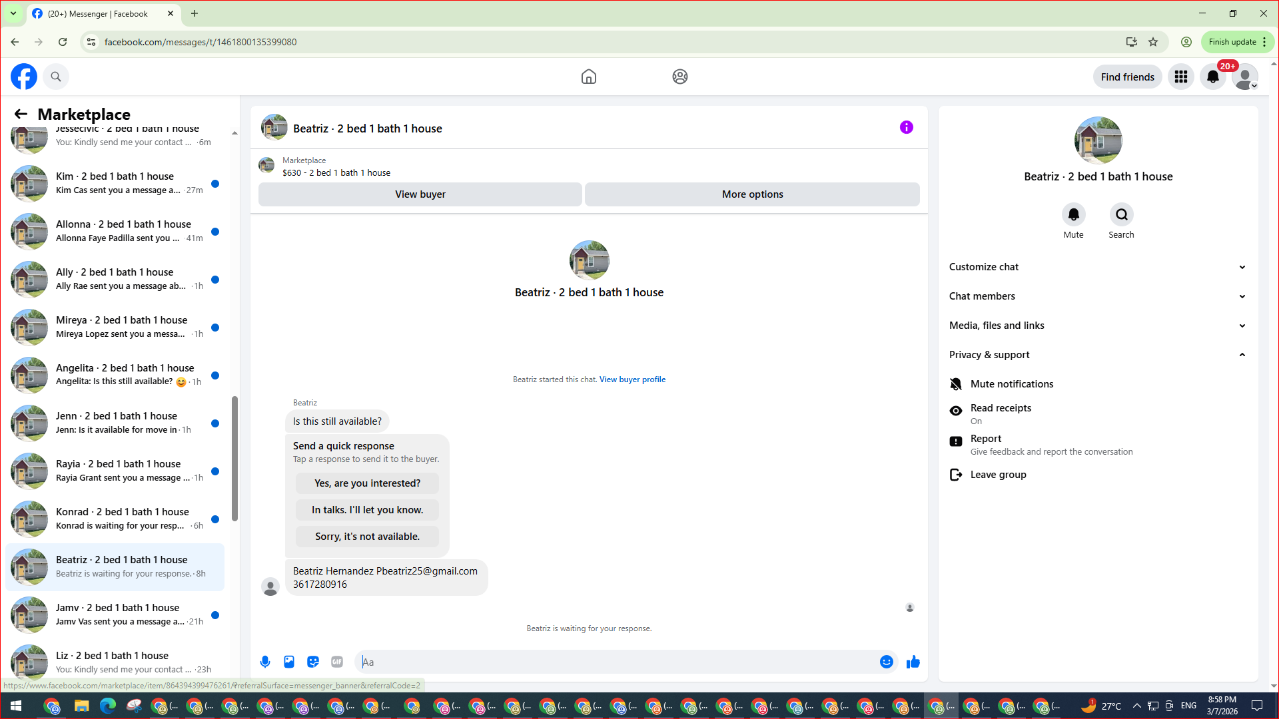This screenshot has height=719, width=1279.
Task: Click the Find friends button
Action: (x=1127, y=77)
